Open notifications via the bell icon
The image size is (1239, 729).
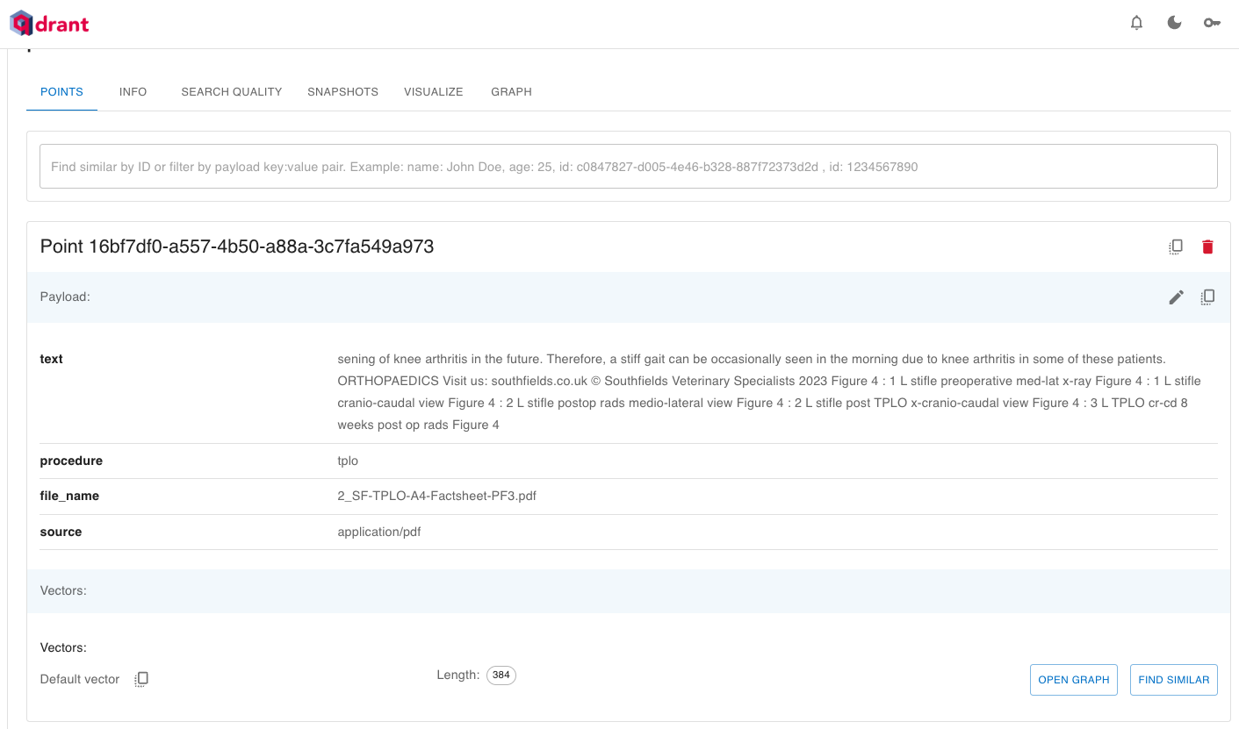1136,23
